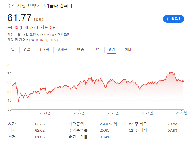
Task: Click the 2021년 axis label
Action: point(45,113)
